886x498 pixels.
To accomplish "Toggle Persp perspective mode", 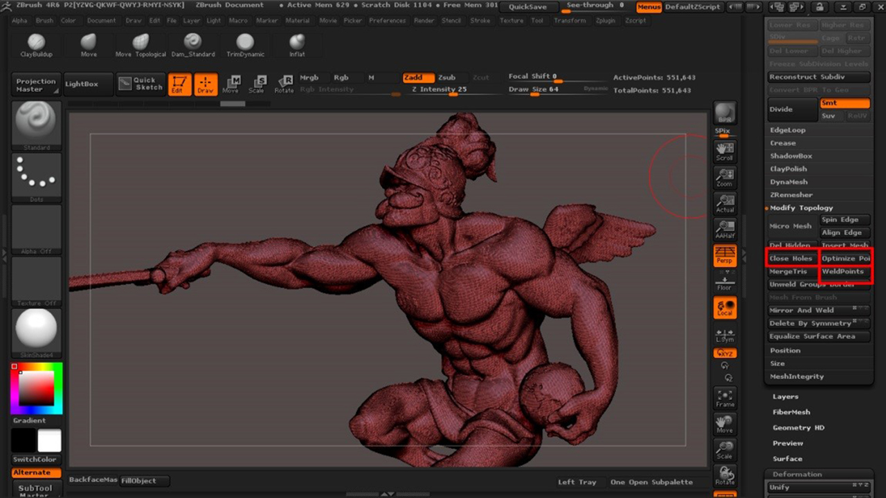I will click(725, 255).
